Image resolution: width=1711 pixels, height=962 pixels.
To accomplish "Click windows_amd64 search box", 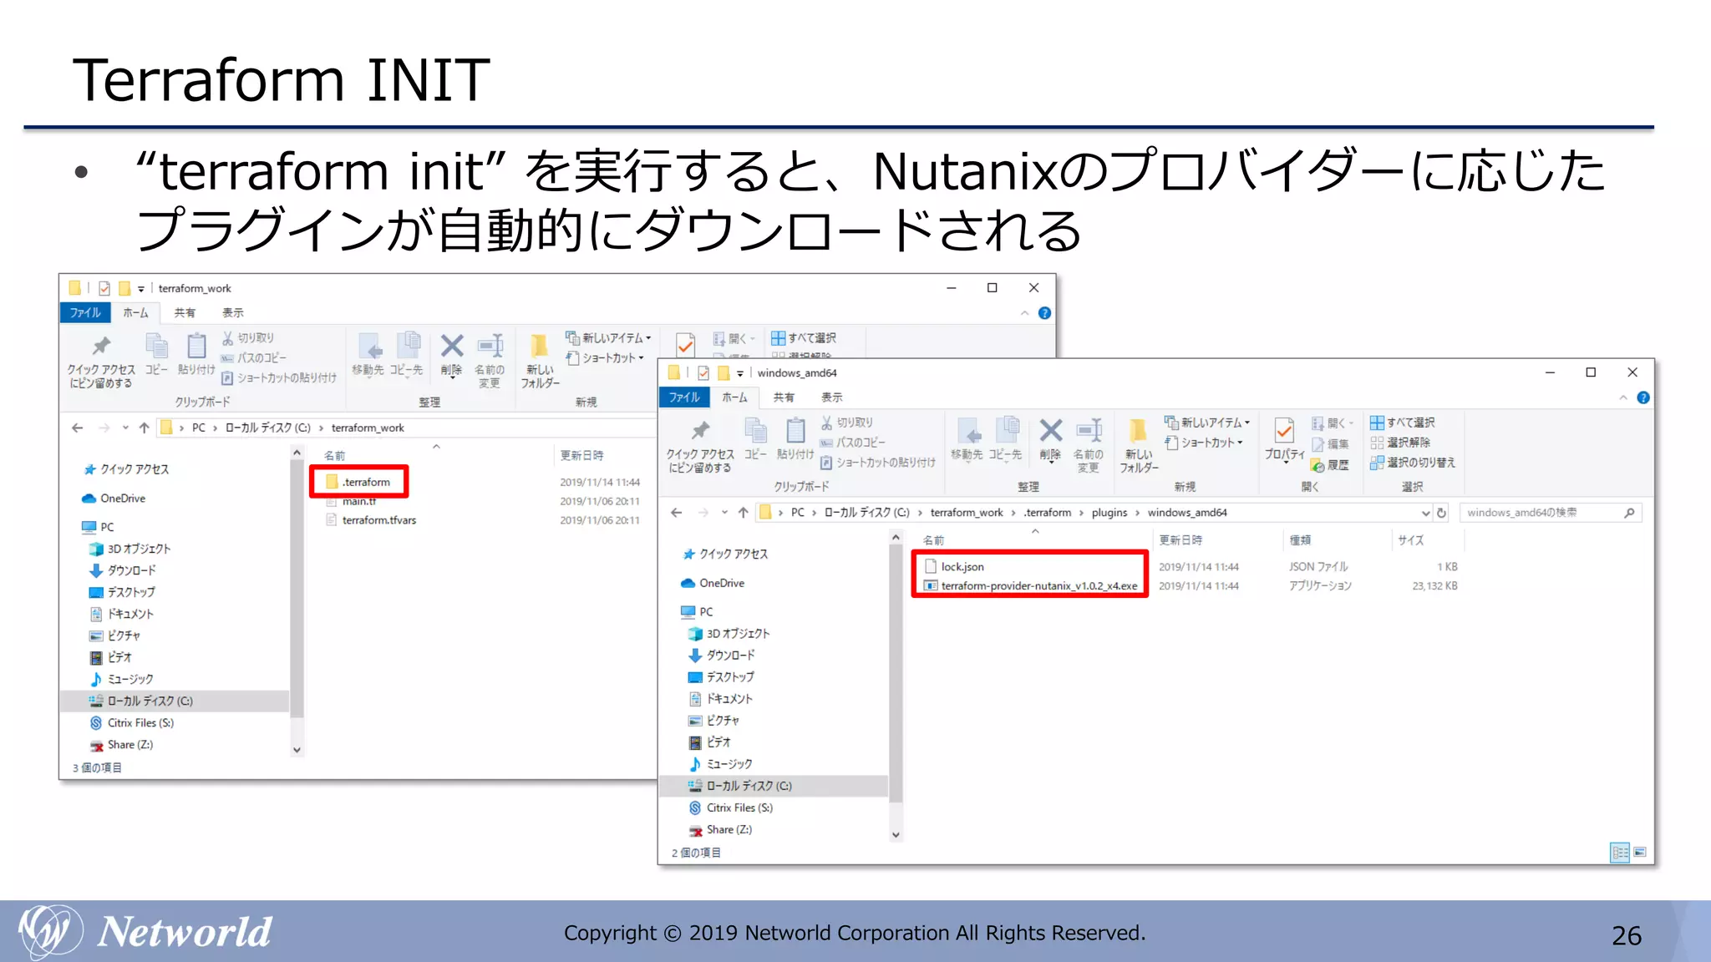I will tap(1551, 513).
